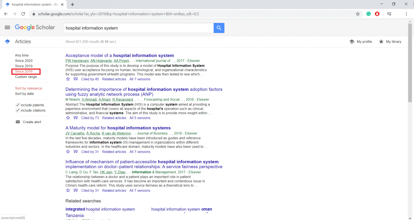The width and height of the screenshot is (414, 220).
Task: Toggle the include patents checkbox
Action: [18, 105]
